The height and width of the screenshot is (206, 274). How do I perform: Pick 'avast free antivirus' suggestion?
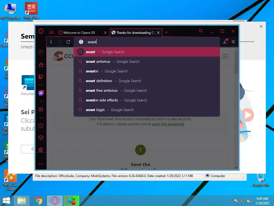[147, 90]
